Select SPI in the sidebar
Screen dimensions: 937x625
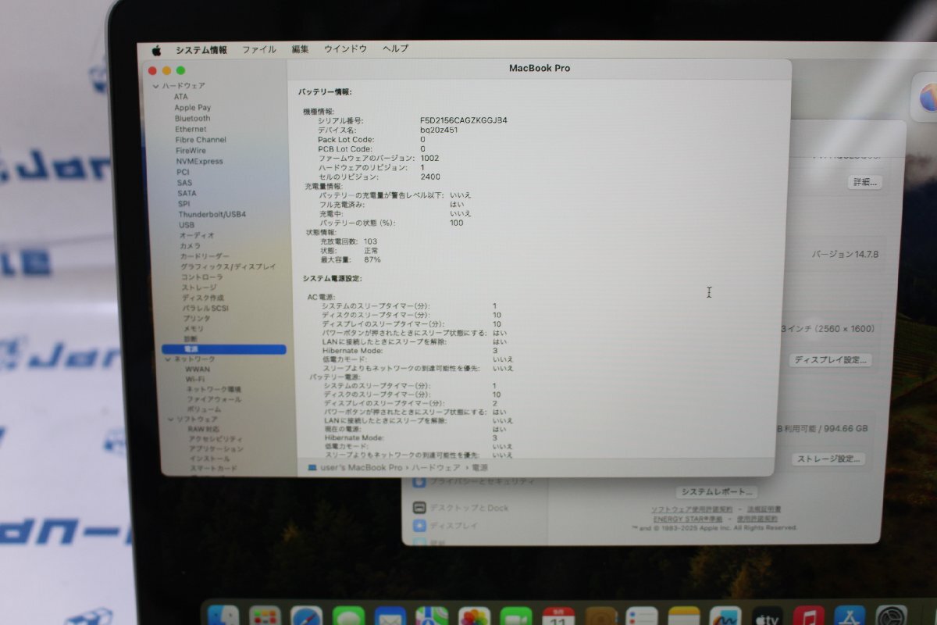coord(183,204)
